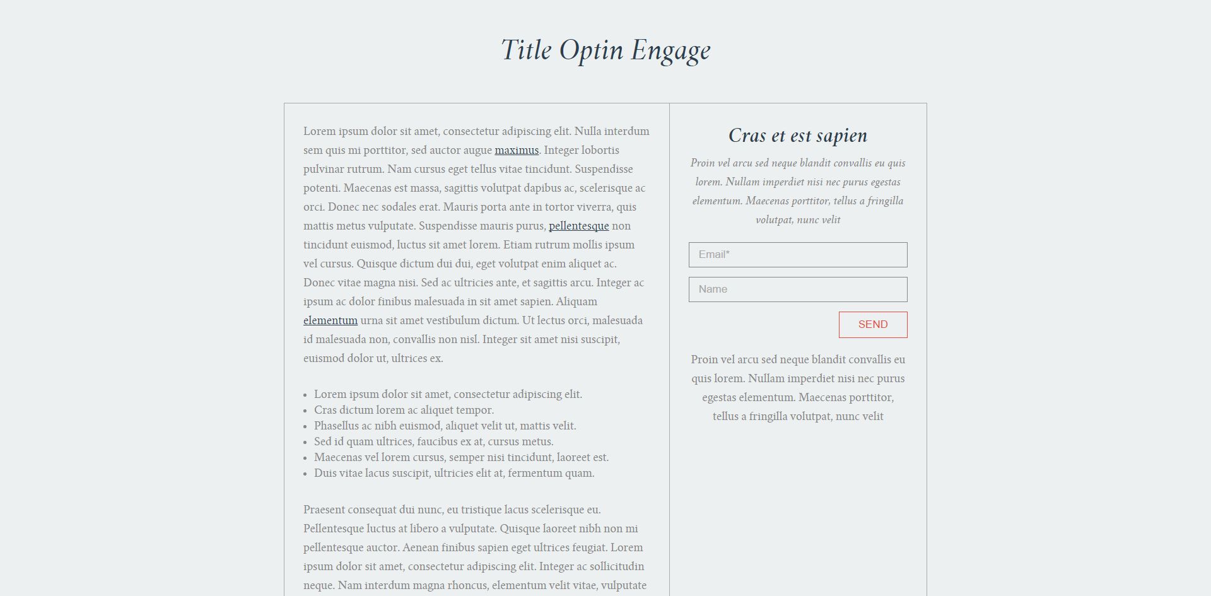Click the bullet starting "Phasellus ac nibh euismod"
1211x596 pixels.
pos(445,426)
